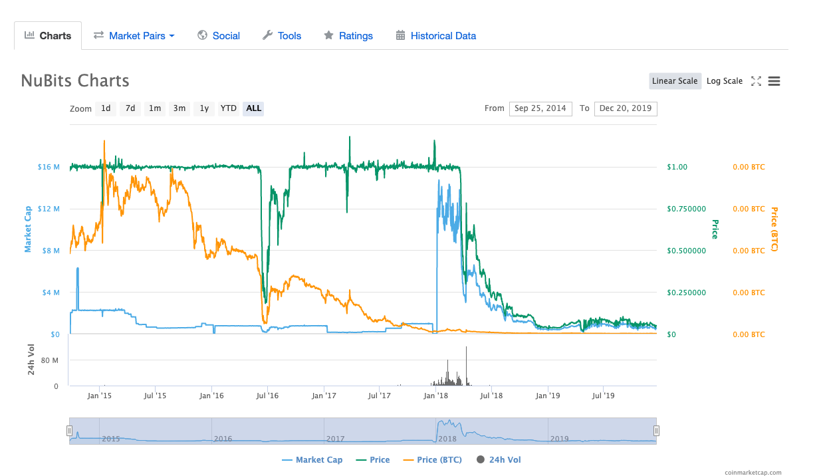Click the Charts tab bar-chart icon
The image size is (823, 476).
(29, 35)
